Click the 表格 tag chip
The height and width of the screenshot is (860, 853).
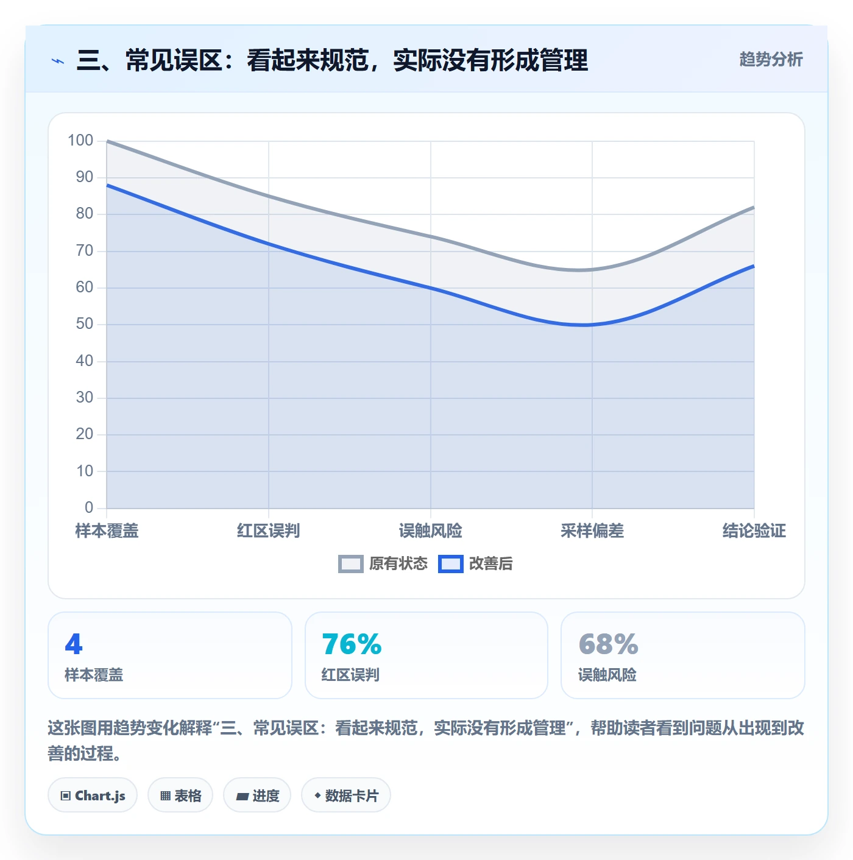[180, 795]
